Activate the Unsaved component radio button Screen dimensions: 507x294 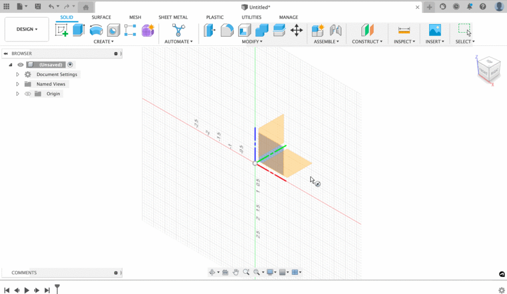point(70,65)
